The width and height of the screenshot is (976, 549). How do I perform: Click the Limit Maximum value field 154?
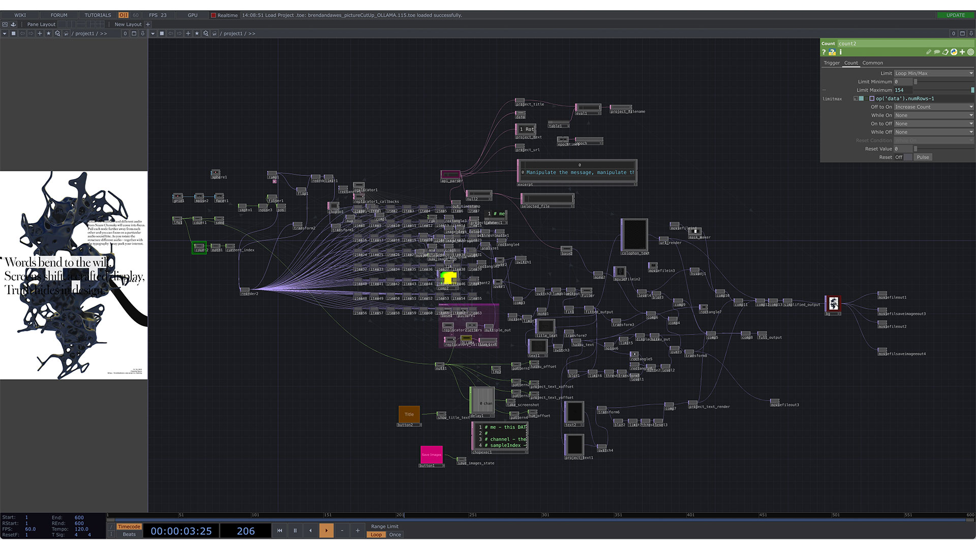point(903,90)
